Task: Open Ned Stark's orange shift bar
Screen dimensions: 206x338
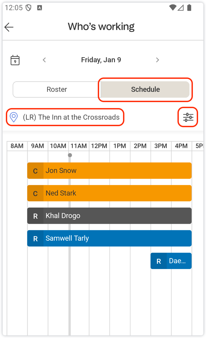Action: tap(117, 193)
